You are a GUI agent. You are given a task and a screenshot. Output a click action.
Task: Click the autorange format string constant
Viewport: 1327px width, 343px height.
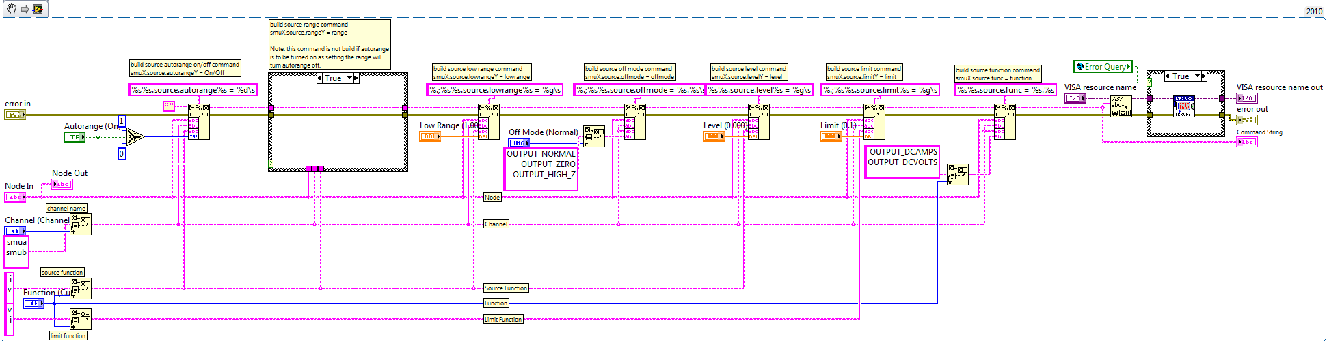(x=193, y=90)
